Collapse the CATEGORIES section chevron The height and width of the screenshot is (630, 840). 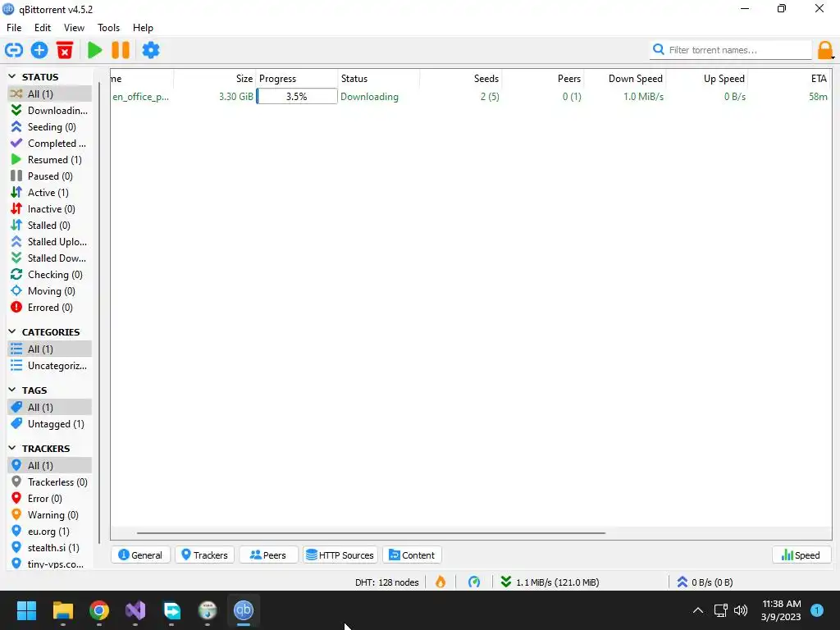pos(12,332)
